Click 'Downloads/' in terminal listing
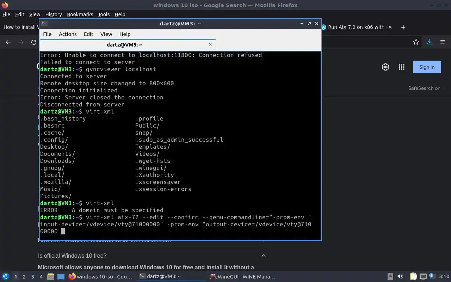Screen dimensions: 451x282 [x=57, y=161]
